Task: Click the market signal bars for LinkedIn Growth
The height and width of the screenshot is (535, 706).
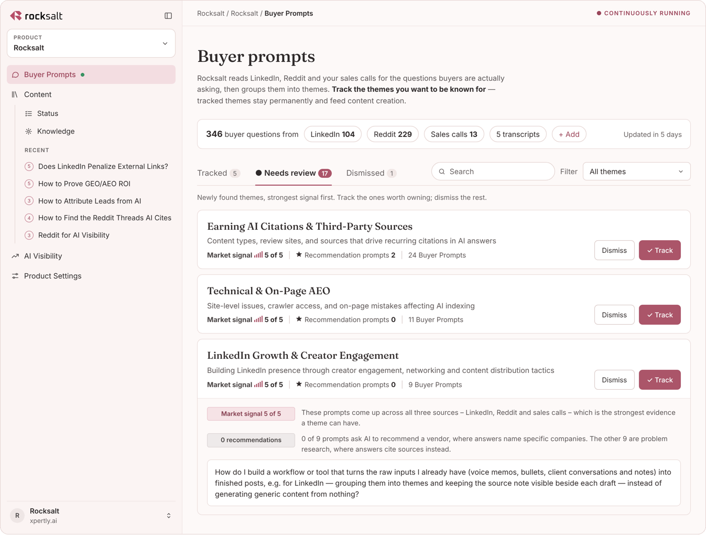Action: click(258, 384)
